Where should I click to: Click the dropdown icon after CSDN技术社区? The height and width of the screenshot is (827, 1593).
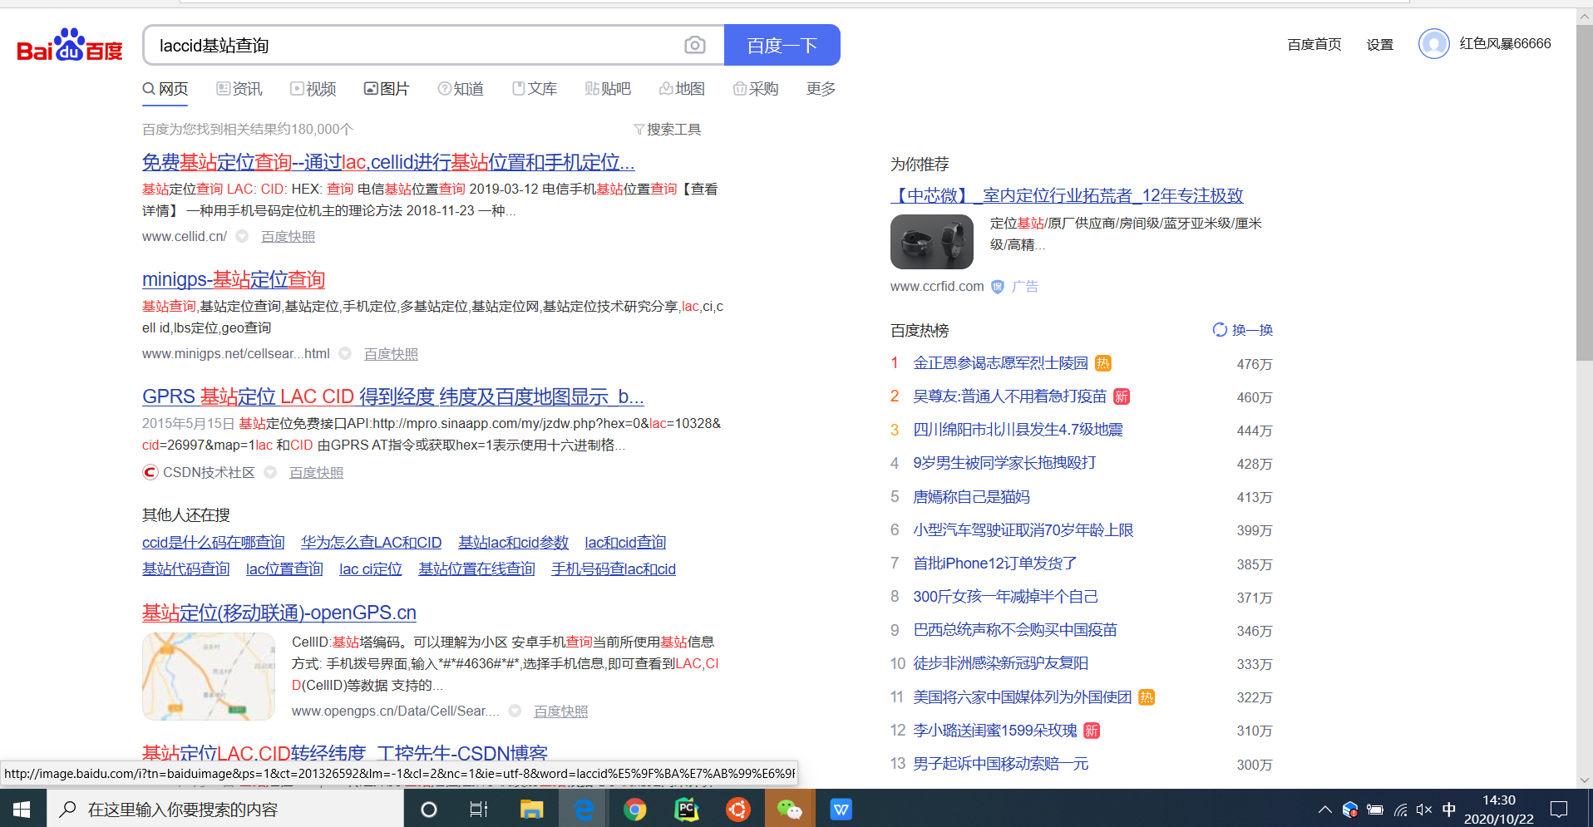(270, 472)
